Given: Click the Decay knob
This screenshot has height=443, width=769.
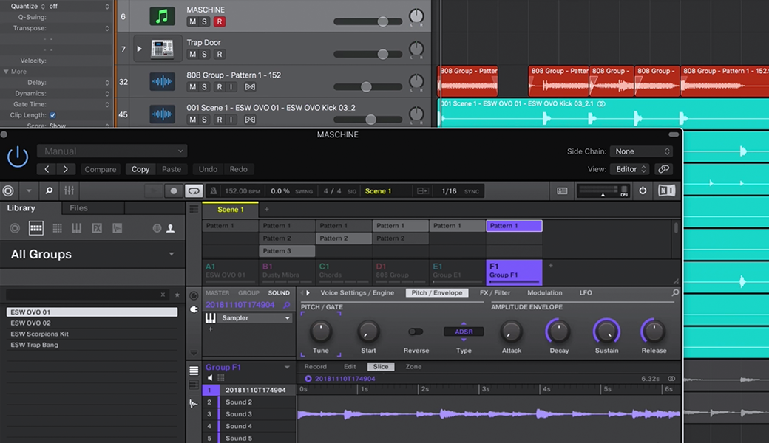Looking at the screenshot, I should pos(558,332).
